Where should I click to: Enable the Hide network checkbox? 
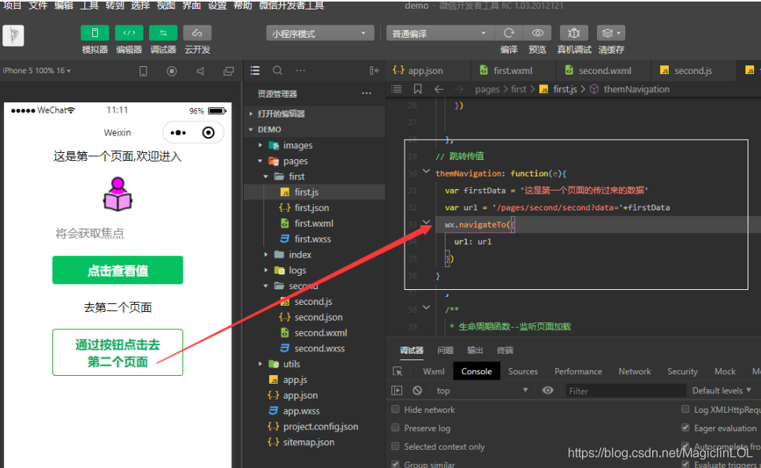(x=396, y=410)
